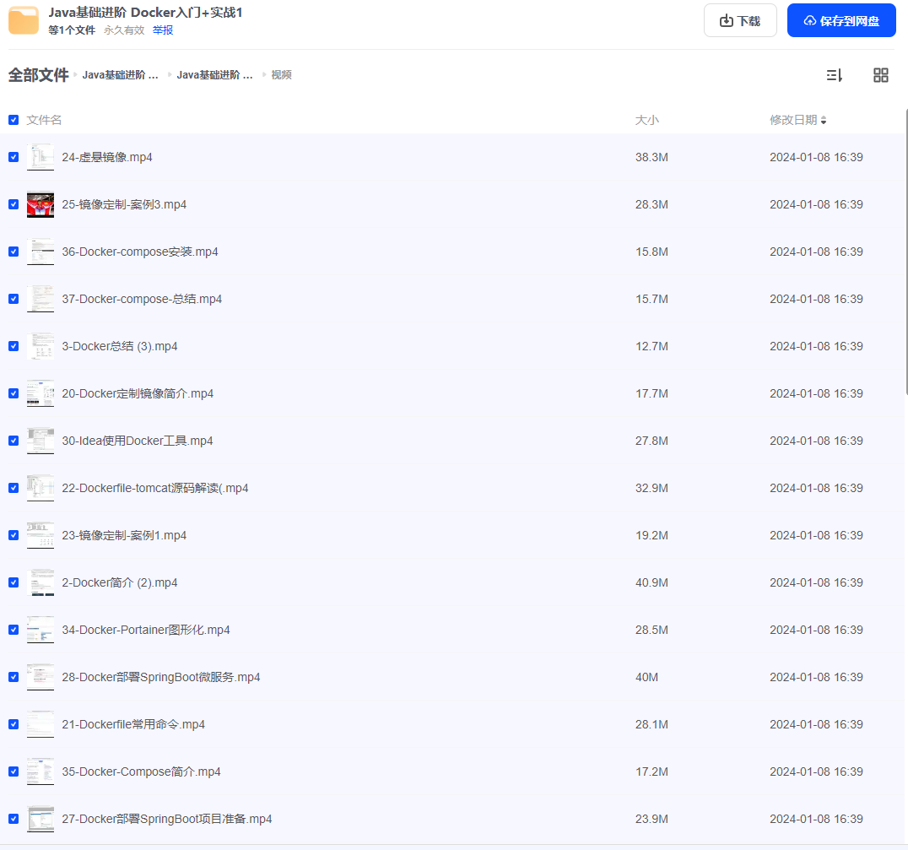The height and width of the screenshot is (850, 908).
Task: Click the 举报 report link
Action: tap(163, 30)
